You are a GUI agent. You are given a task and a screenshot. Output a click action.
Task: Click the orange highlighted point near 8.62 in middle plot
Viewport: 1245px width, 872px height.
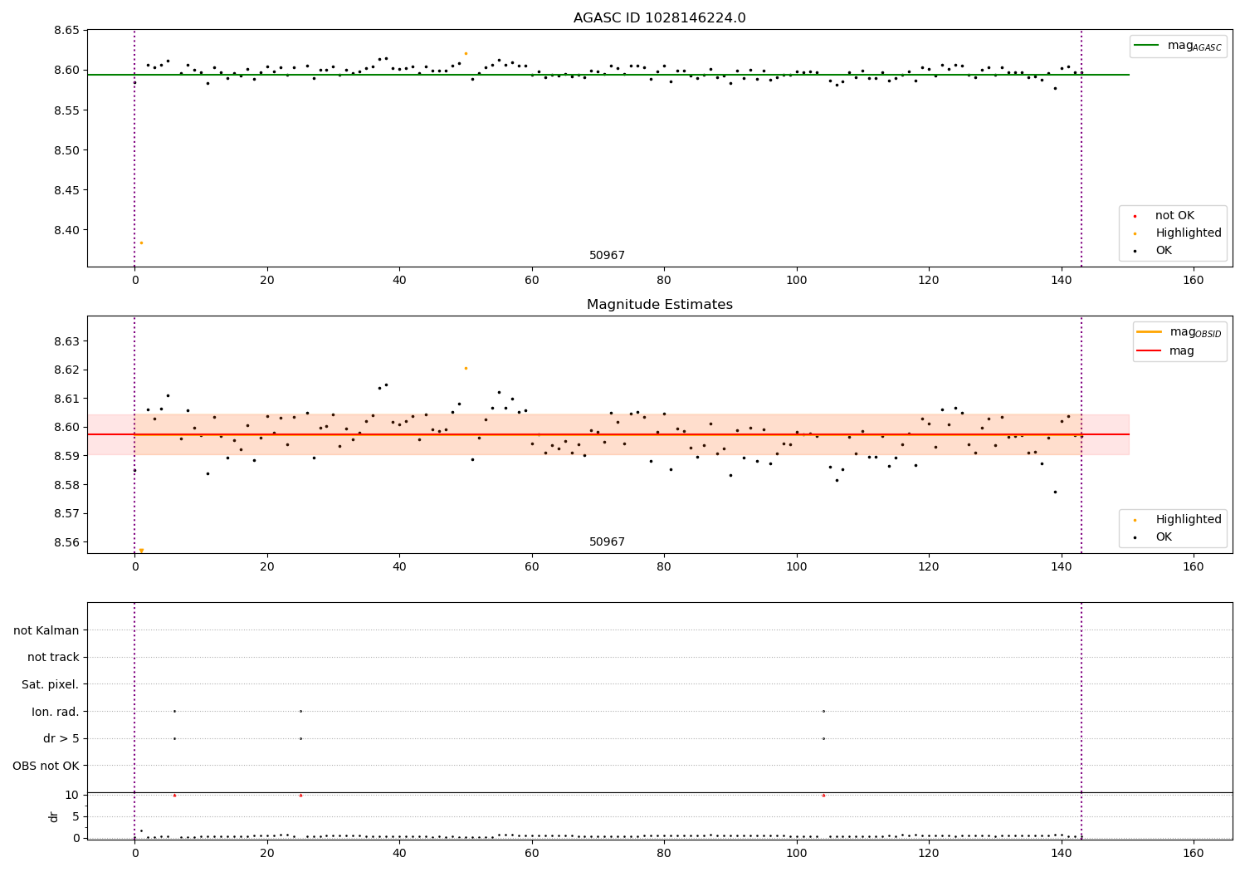[x=466, y=368]
